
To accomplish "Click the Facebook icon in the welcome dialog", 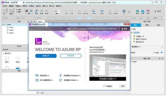I will click(60, 76).
